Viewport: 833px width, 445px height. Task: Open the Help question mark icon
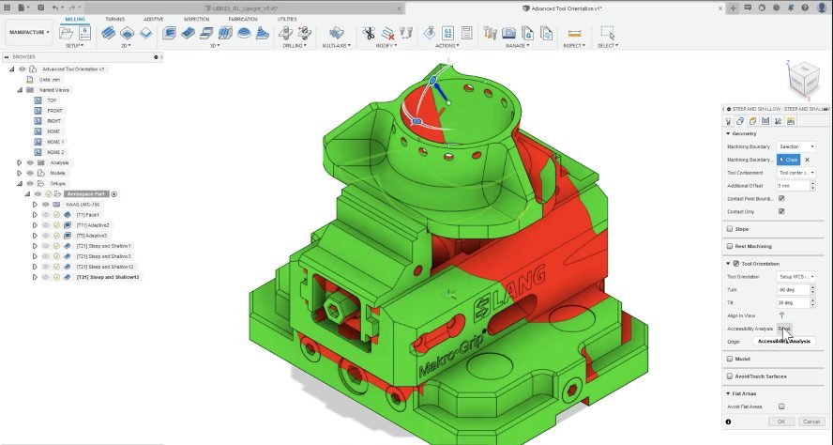tap(806, 8)
